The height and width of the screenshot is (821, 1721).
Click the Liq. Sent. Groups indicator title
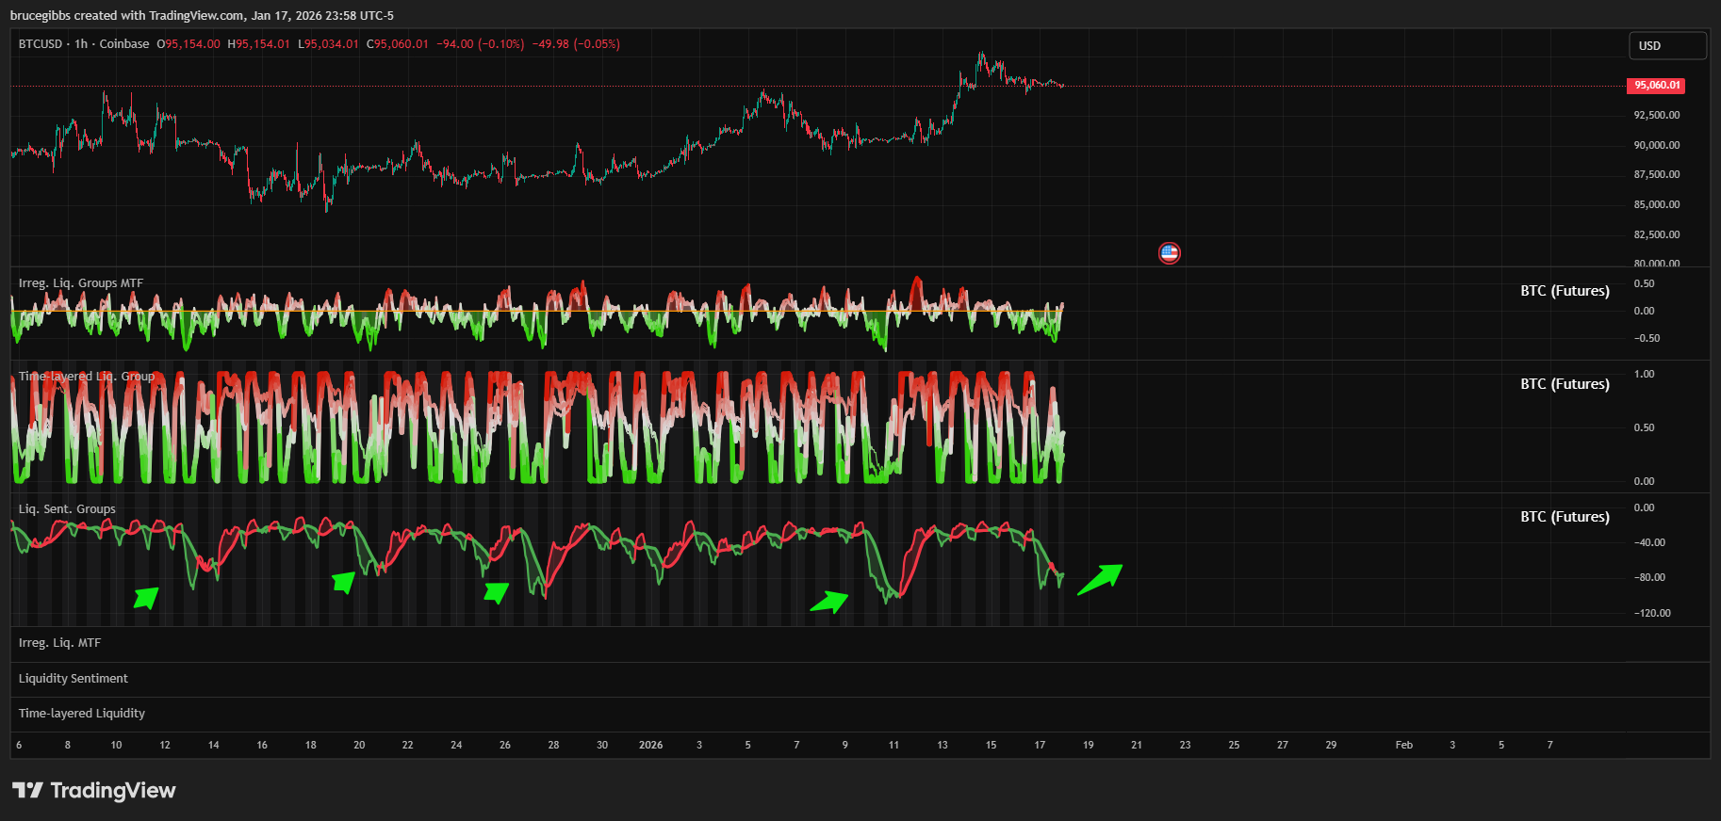click(67, 509)
